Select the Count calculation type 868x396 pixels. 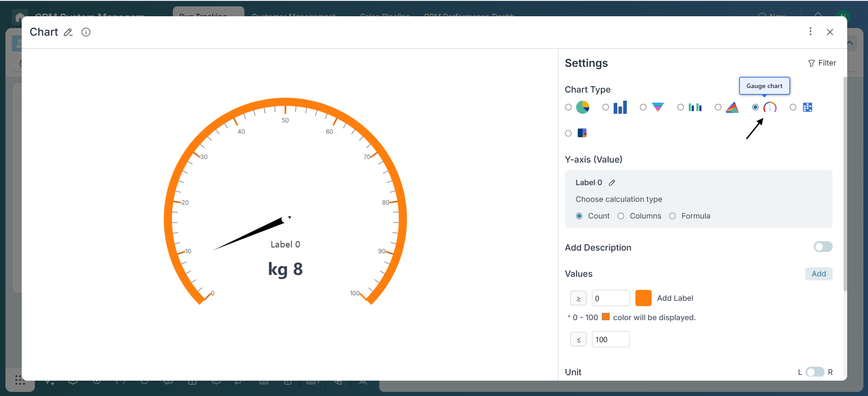point(579,216)
